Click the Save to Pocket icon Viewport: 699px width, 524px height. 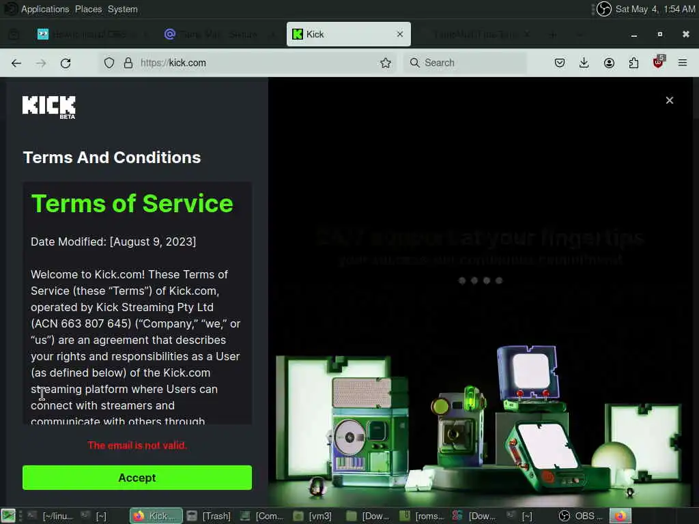coord(560,63)
